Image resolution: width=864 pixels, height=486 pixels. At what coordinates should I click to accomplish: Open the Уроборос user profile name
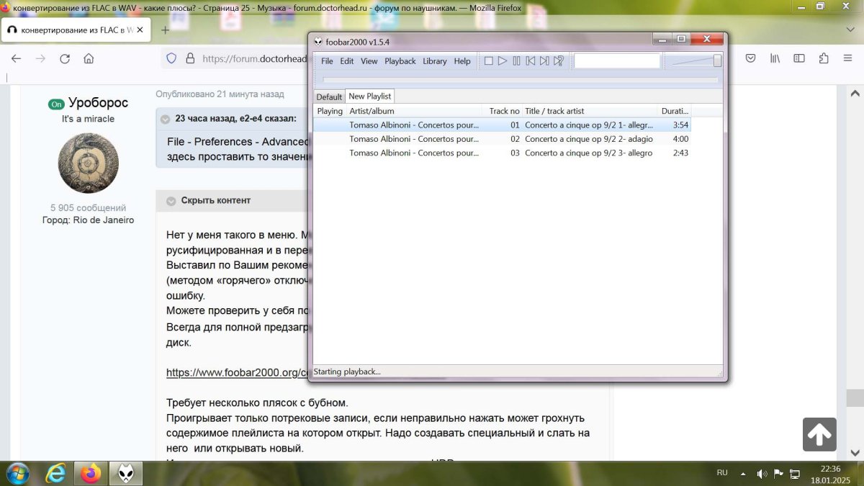point(98,103)
